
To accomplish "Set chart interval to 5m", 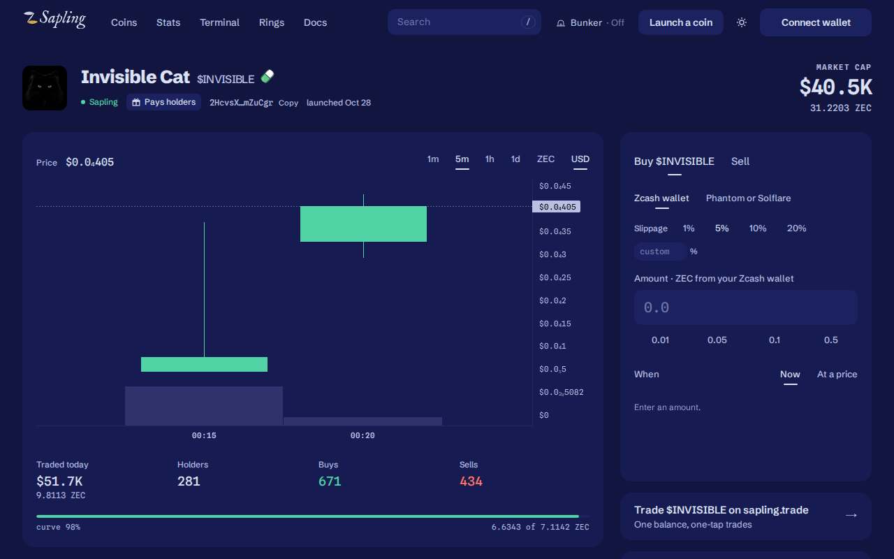I will tap(462, 159).
